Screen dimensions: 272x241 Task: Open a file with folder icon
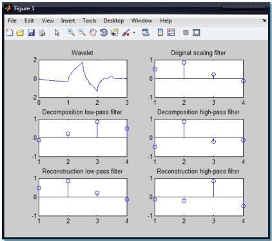(x=20, y=33)
